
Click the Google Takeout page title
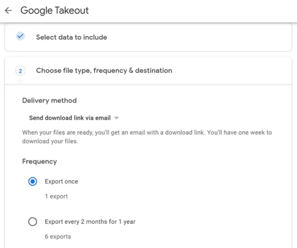tap(55, 11)
